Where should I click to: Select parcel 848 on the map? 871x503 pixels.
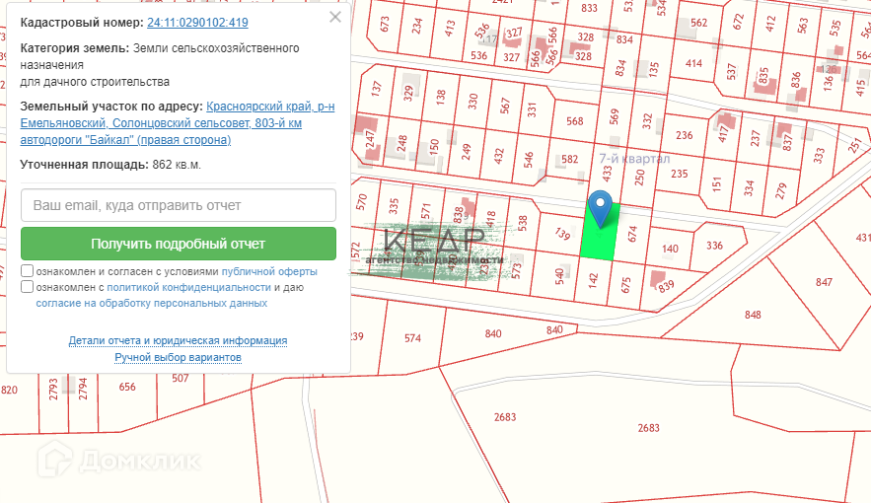click(x=753, y=315)
